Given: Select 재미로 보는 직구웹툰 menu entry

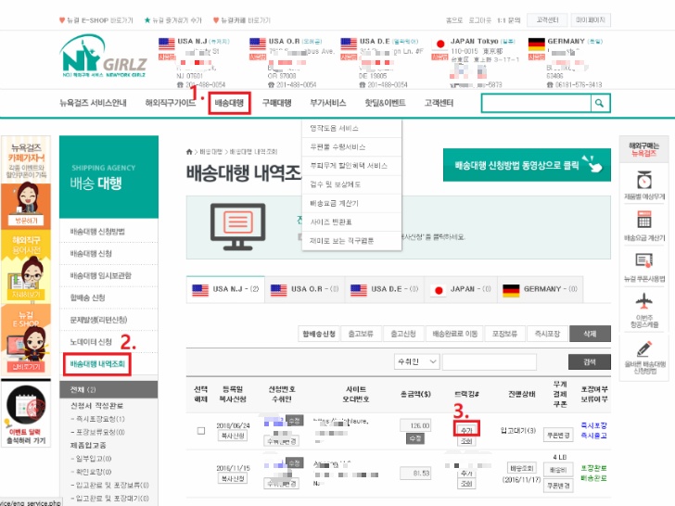Looking at the screenshot, I should [x=351, y=241].
